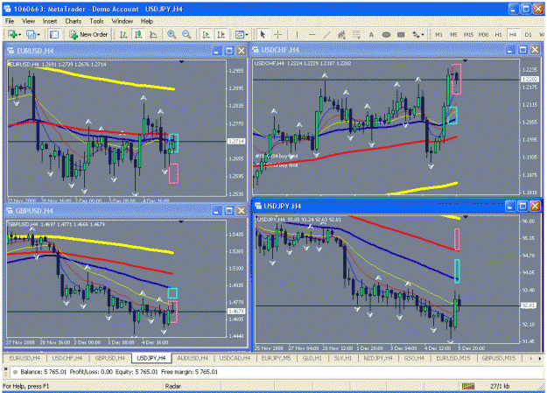
Task: Switch to the USDCHF,H4 chart tab
Action: pos(67,358)
